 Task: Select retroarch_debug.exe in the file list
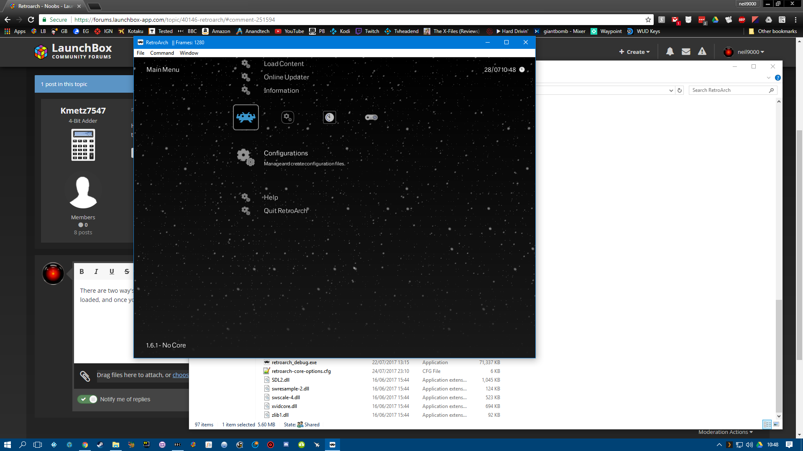[x=294, y=362]
